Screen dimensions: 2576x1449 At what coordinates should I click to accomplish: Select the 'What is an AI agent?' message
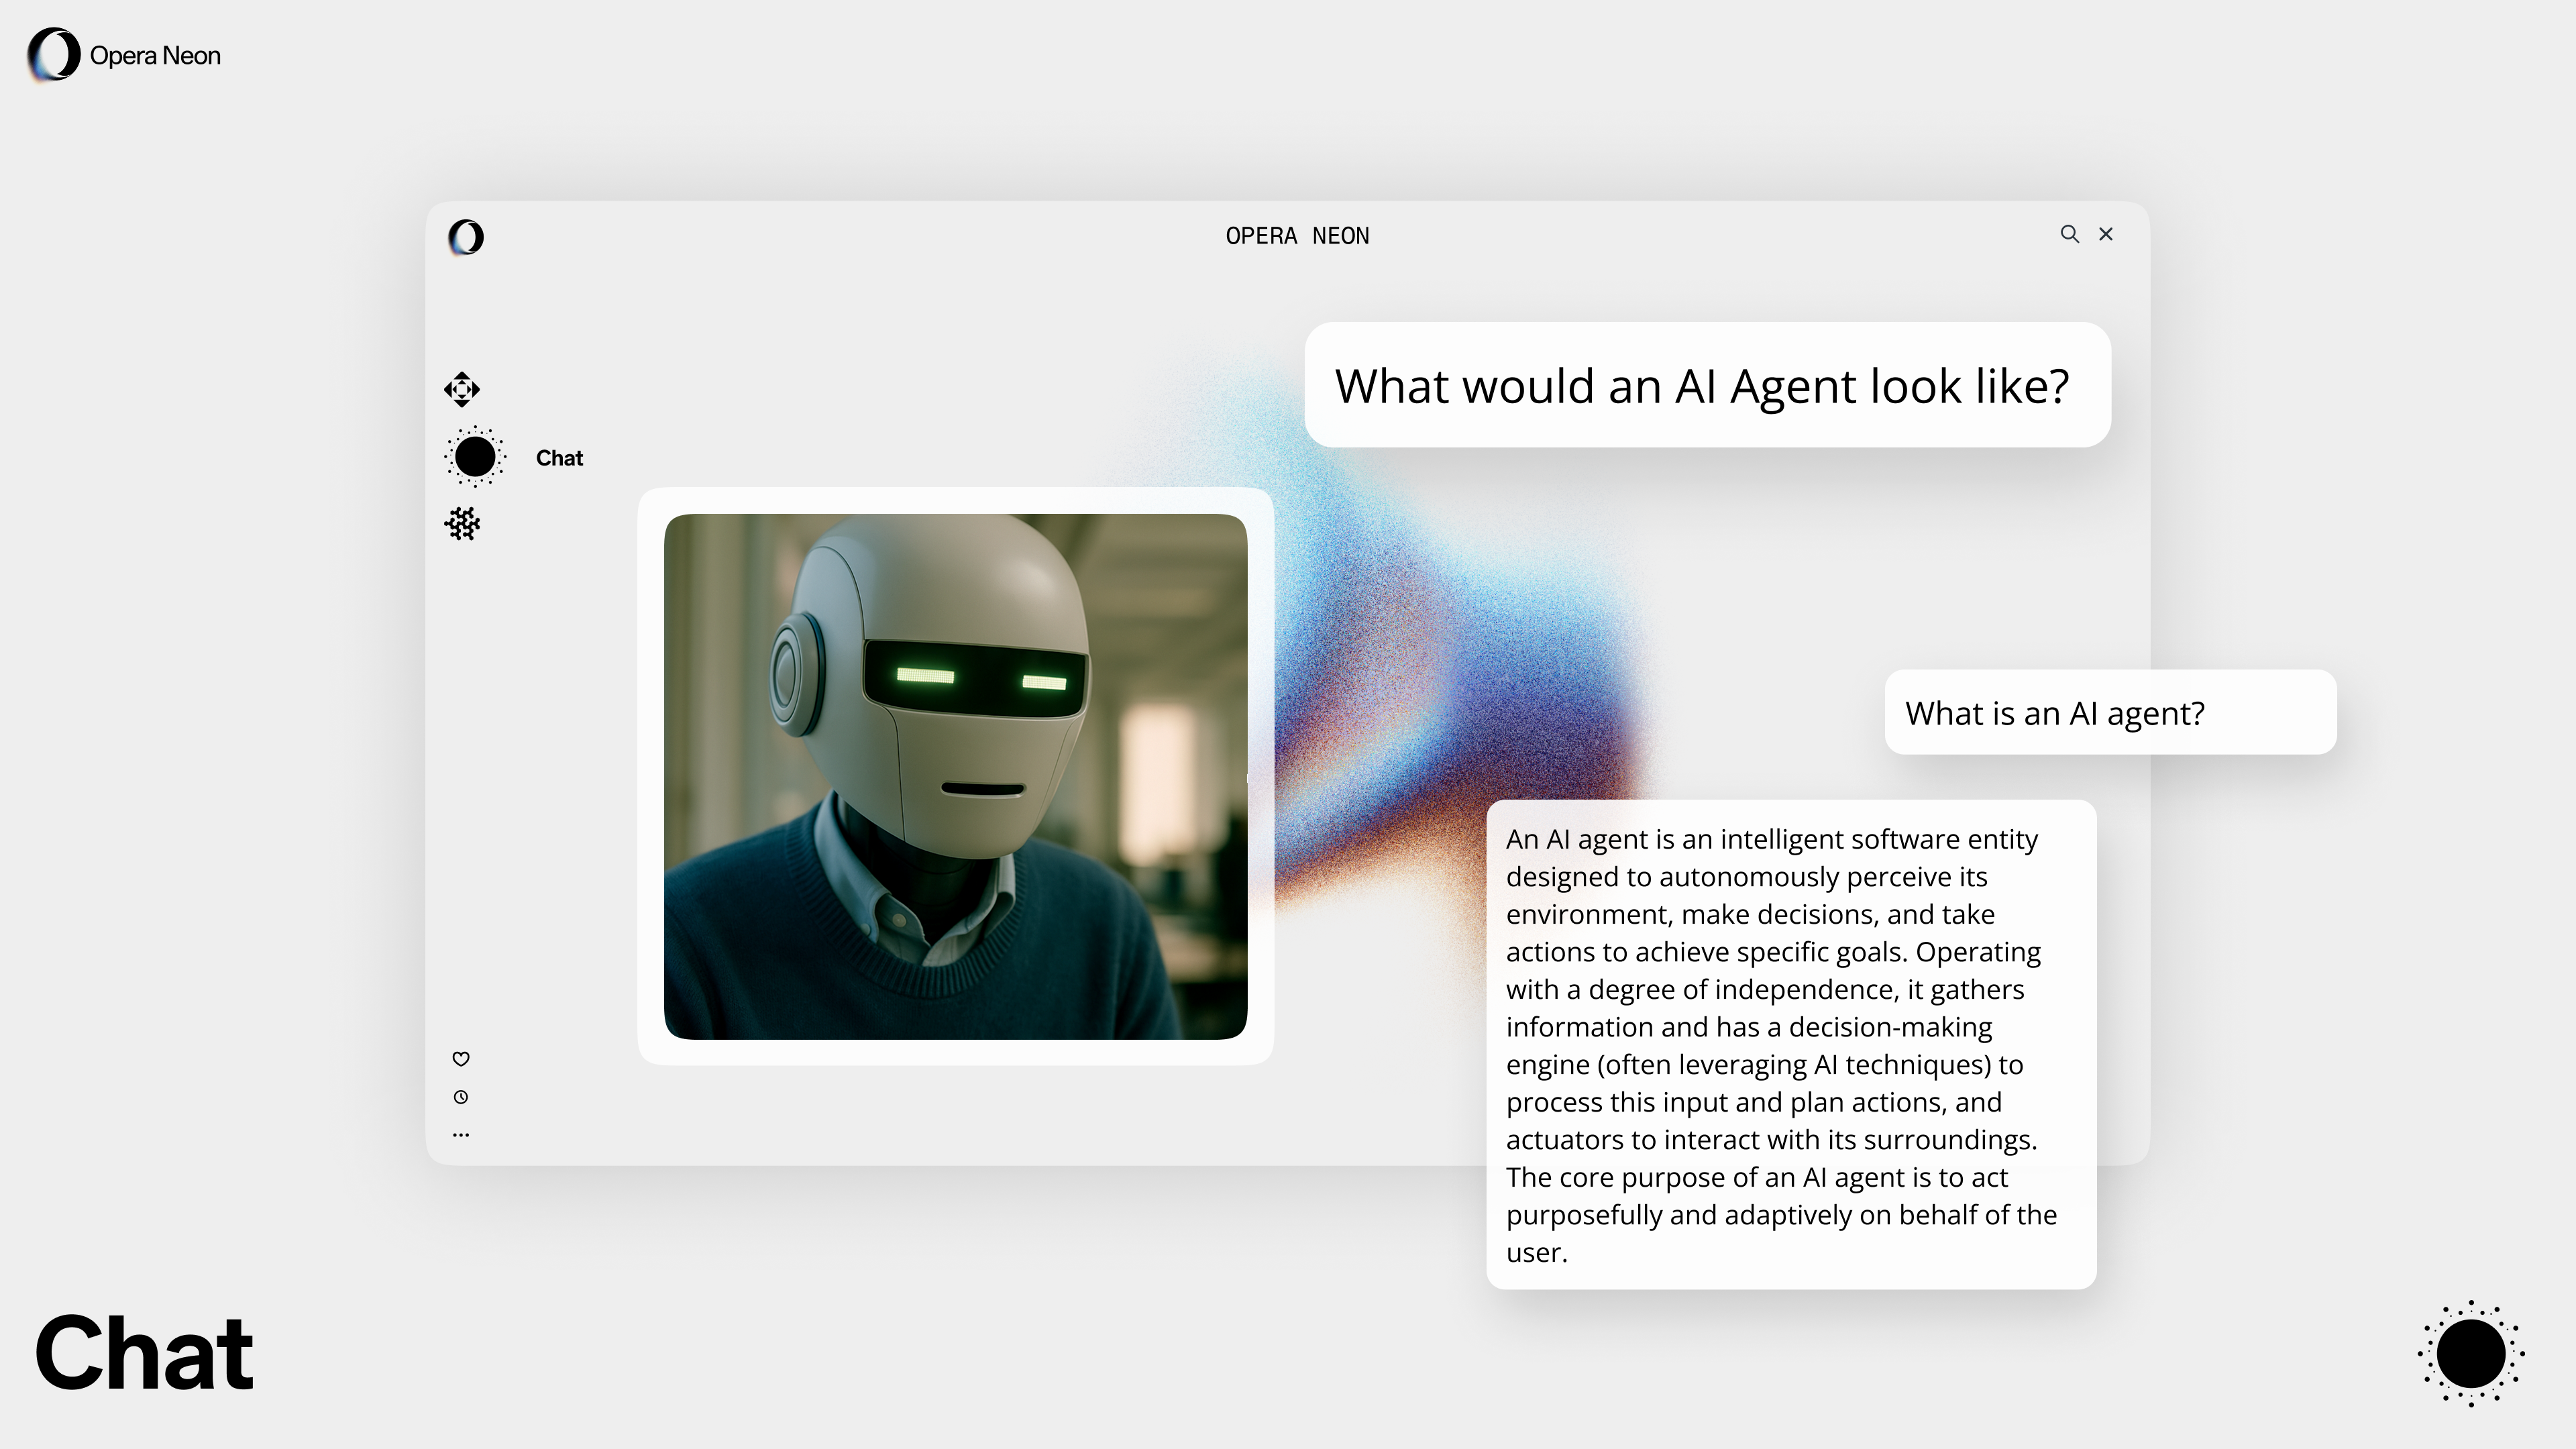pyautogui.click(x=2109, y=712)
